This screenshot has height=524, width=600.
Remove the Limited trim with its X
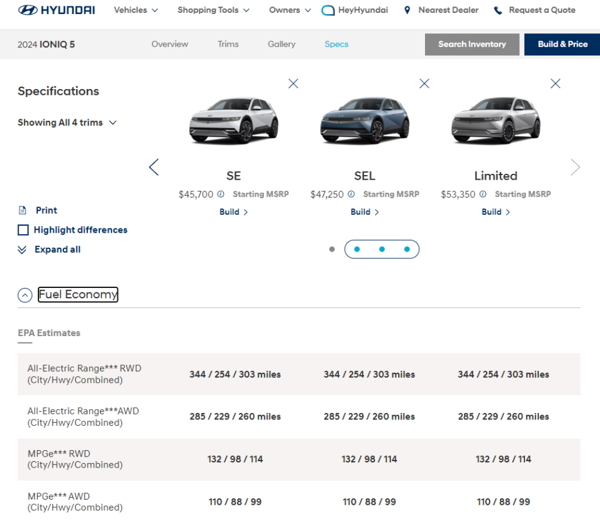(555, 83)
